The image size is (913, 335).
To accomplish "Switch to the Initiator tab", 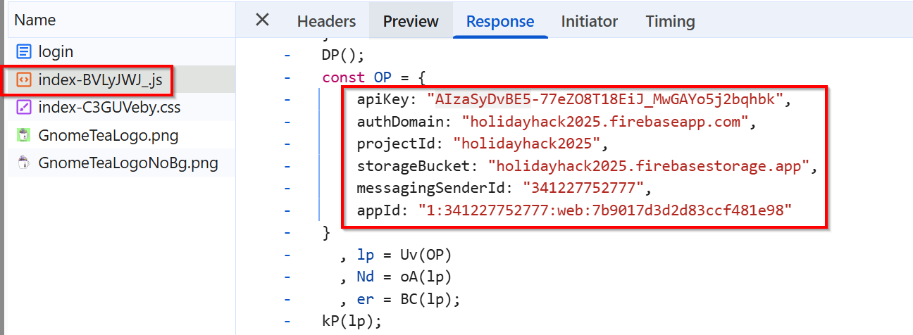I will click(x=589, y=21).
